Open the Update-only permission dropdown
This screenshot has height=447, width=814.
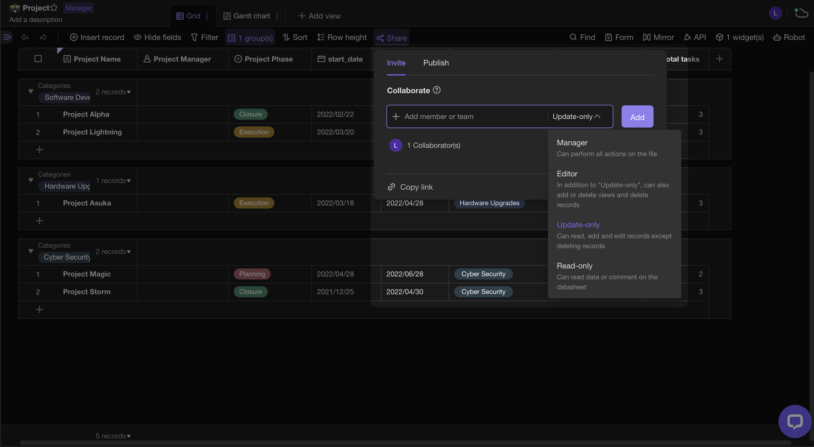point(576,116)
